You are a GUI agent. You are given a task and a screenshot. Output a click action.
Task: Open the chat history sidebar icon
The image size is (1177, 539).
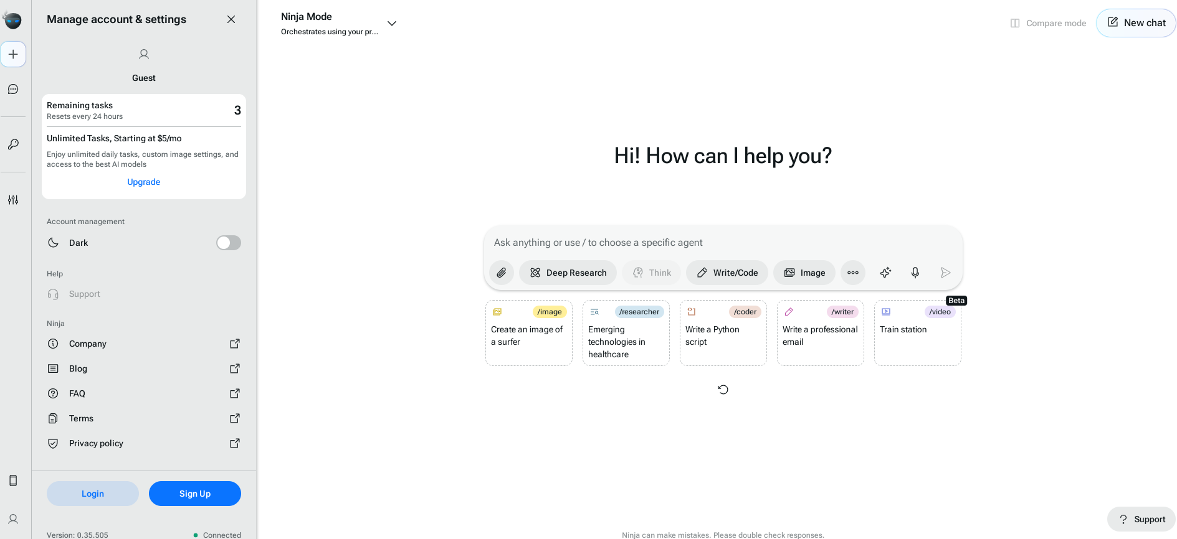tap(13, 90)
